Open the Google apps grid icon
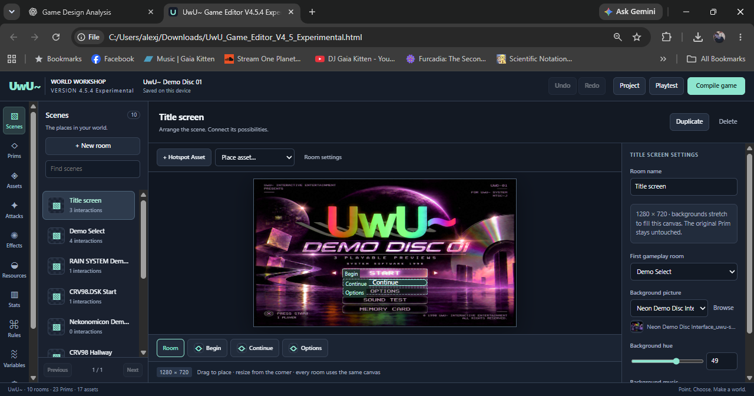The image size is (754, 396). 11,59
